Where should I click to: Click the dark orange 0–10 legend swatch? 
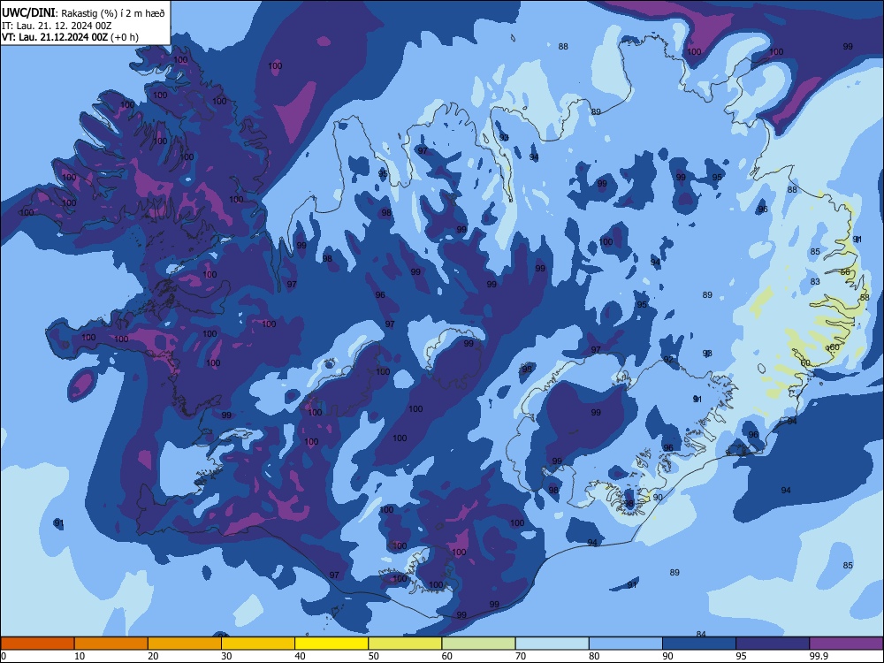pyautogui.click(x=37, y=644)
